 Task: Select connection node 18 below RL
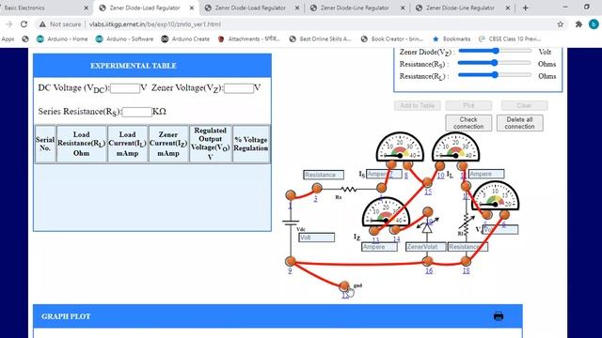(x=466, y=261)
